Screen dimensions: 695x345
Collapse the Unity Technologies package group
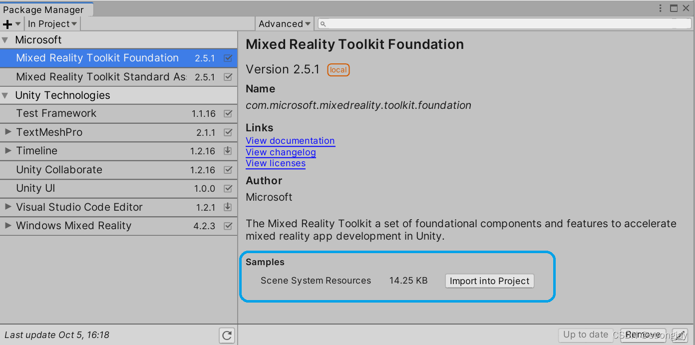[x=5, y=95]
